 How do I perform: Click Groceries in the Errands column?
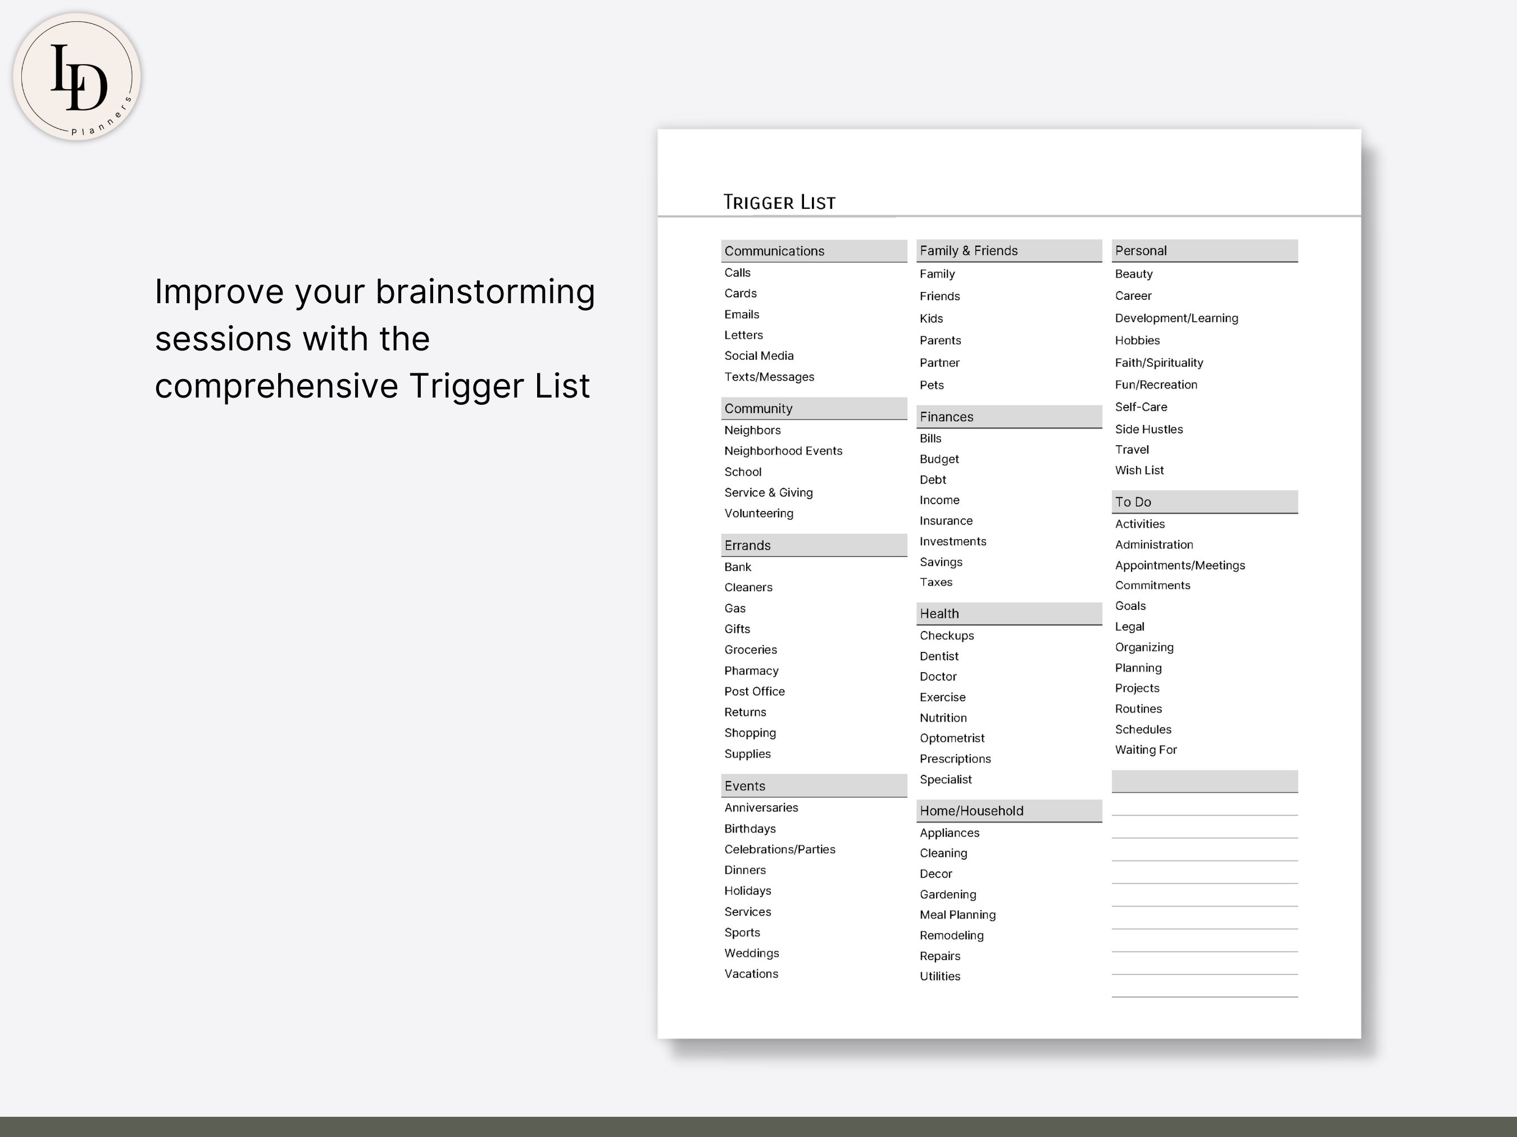click(750, 649)
